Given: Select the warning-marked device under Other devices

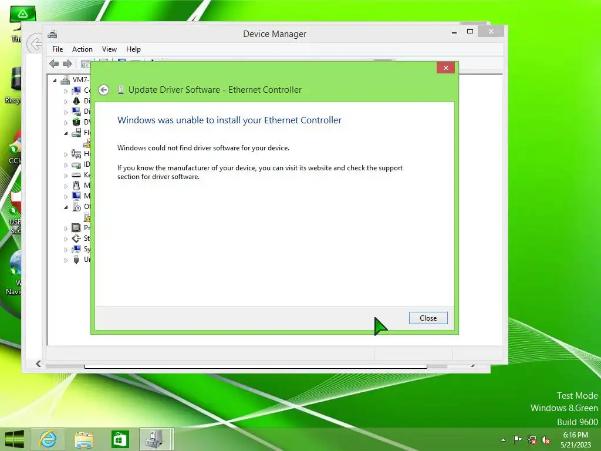Looking at the screenshot, I should (87, 217).
